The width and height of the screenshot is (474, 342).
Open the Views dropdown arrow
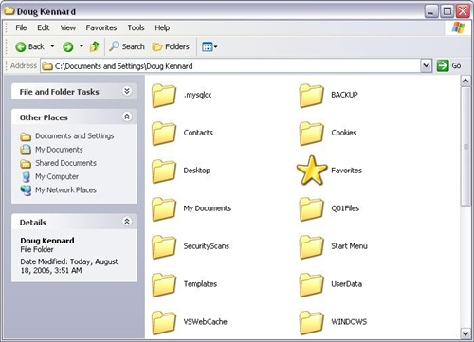216,47
